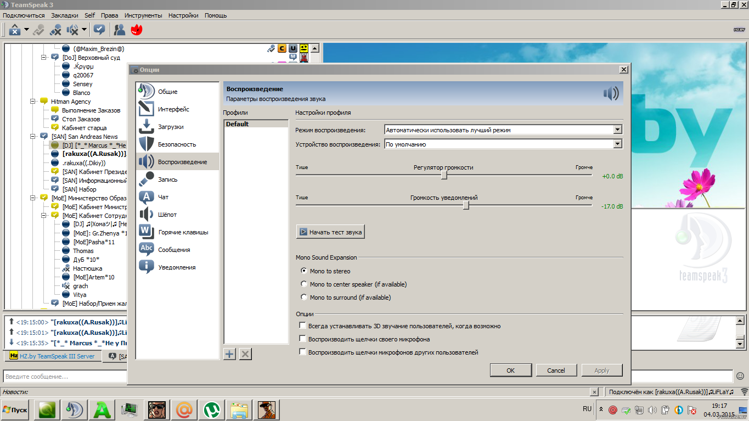Image resolution: width=749 pixels, height=421 pixels.
Task: Open the playback mode (Режим воспроизведения) dropdown
Action: [503, 130]
